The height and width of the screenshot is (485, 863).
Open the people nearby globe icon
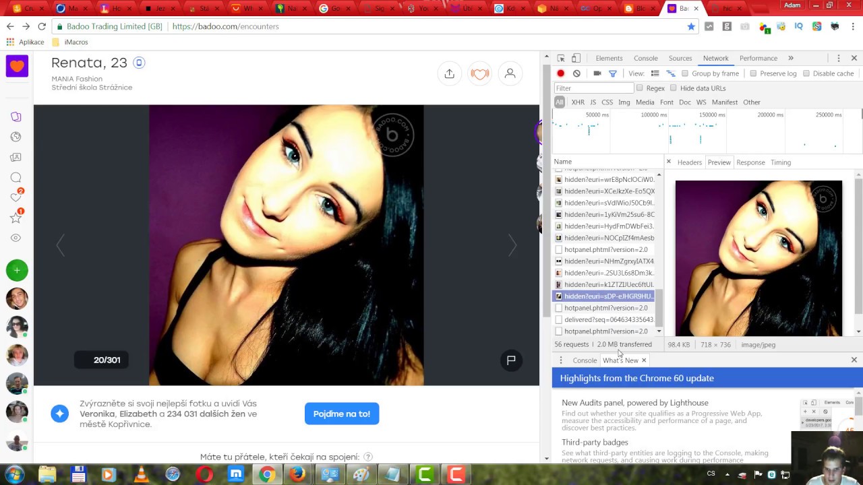[16, 137]
